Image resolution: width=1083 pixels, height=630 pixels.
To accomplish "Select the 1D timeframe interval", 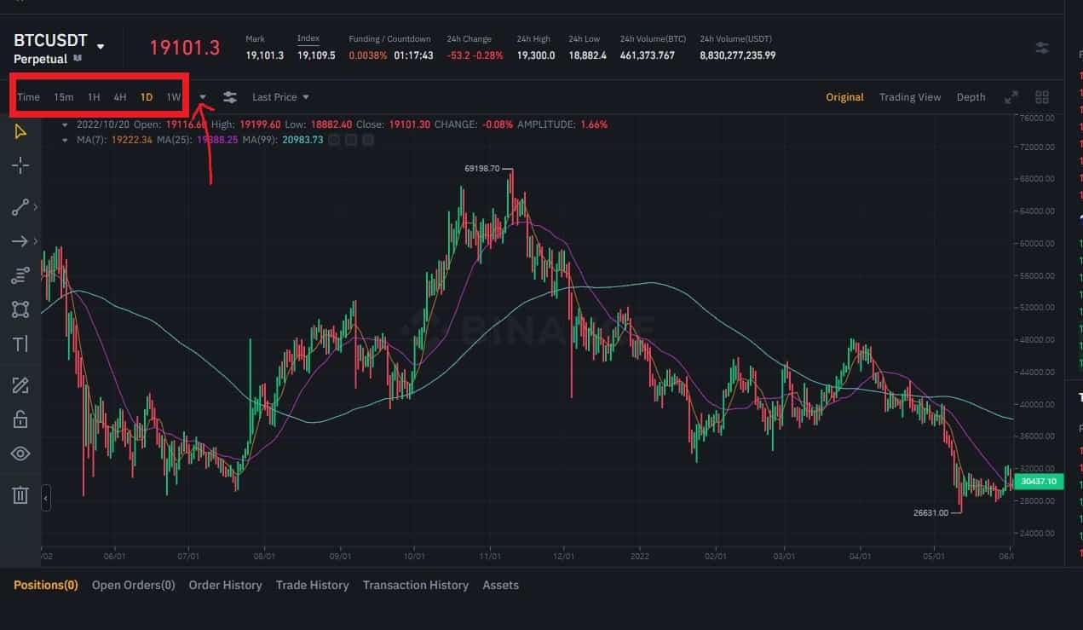I will [147, 97].
